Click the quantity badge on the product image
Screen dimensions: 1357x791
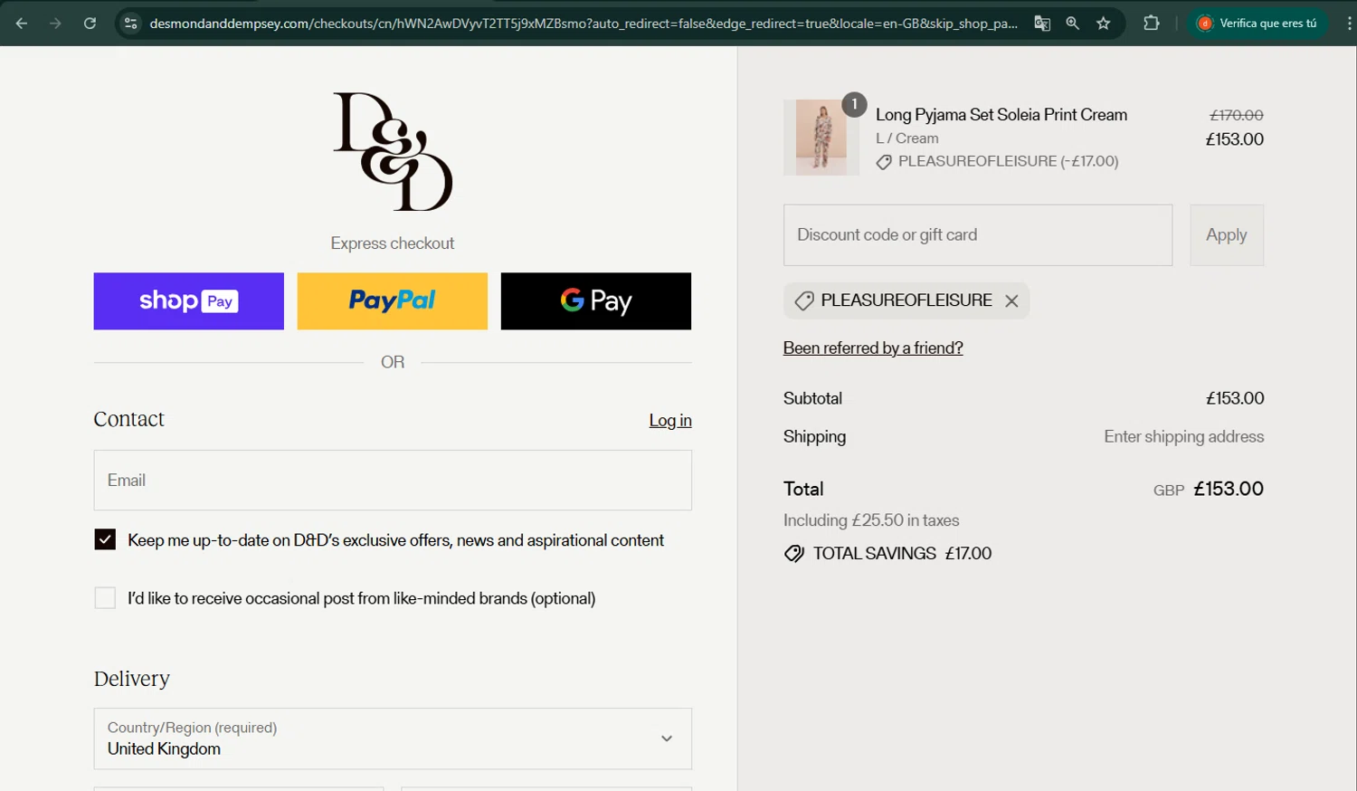[854, 104]
